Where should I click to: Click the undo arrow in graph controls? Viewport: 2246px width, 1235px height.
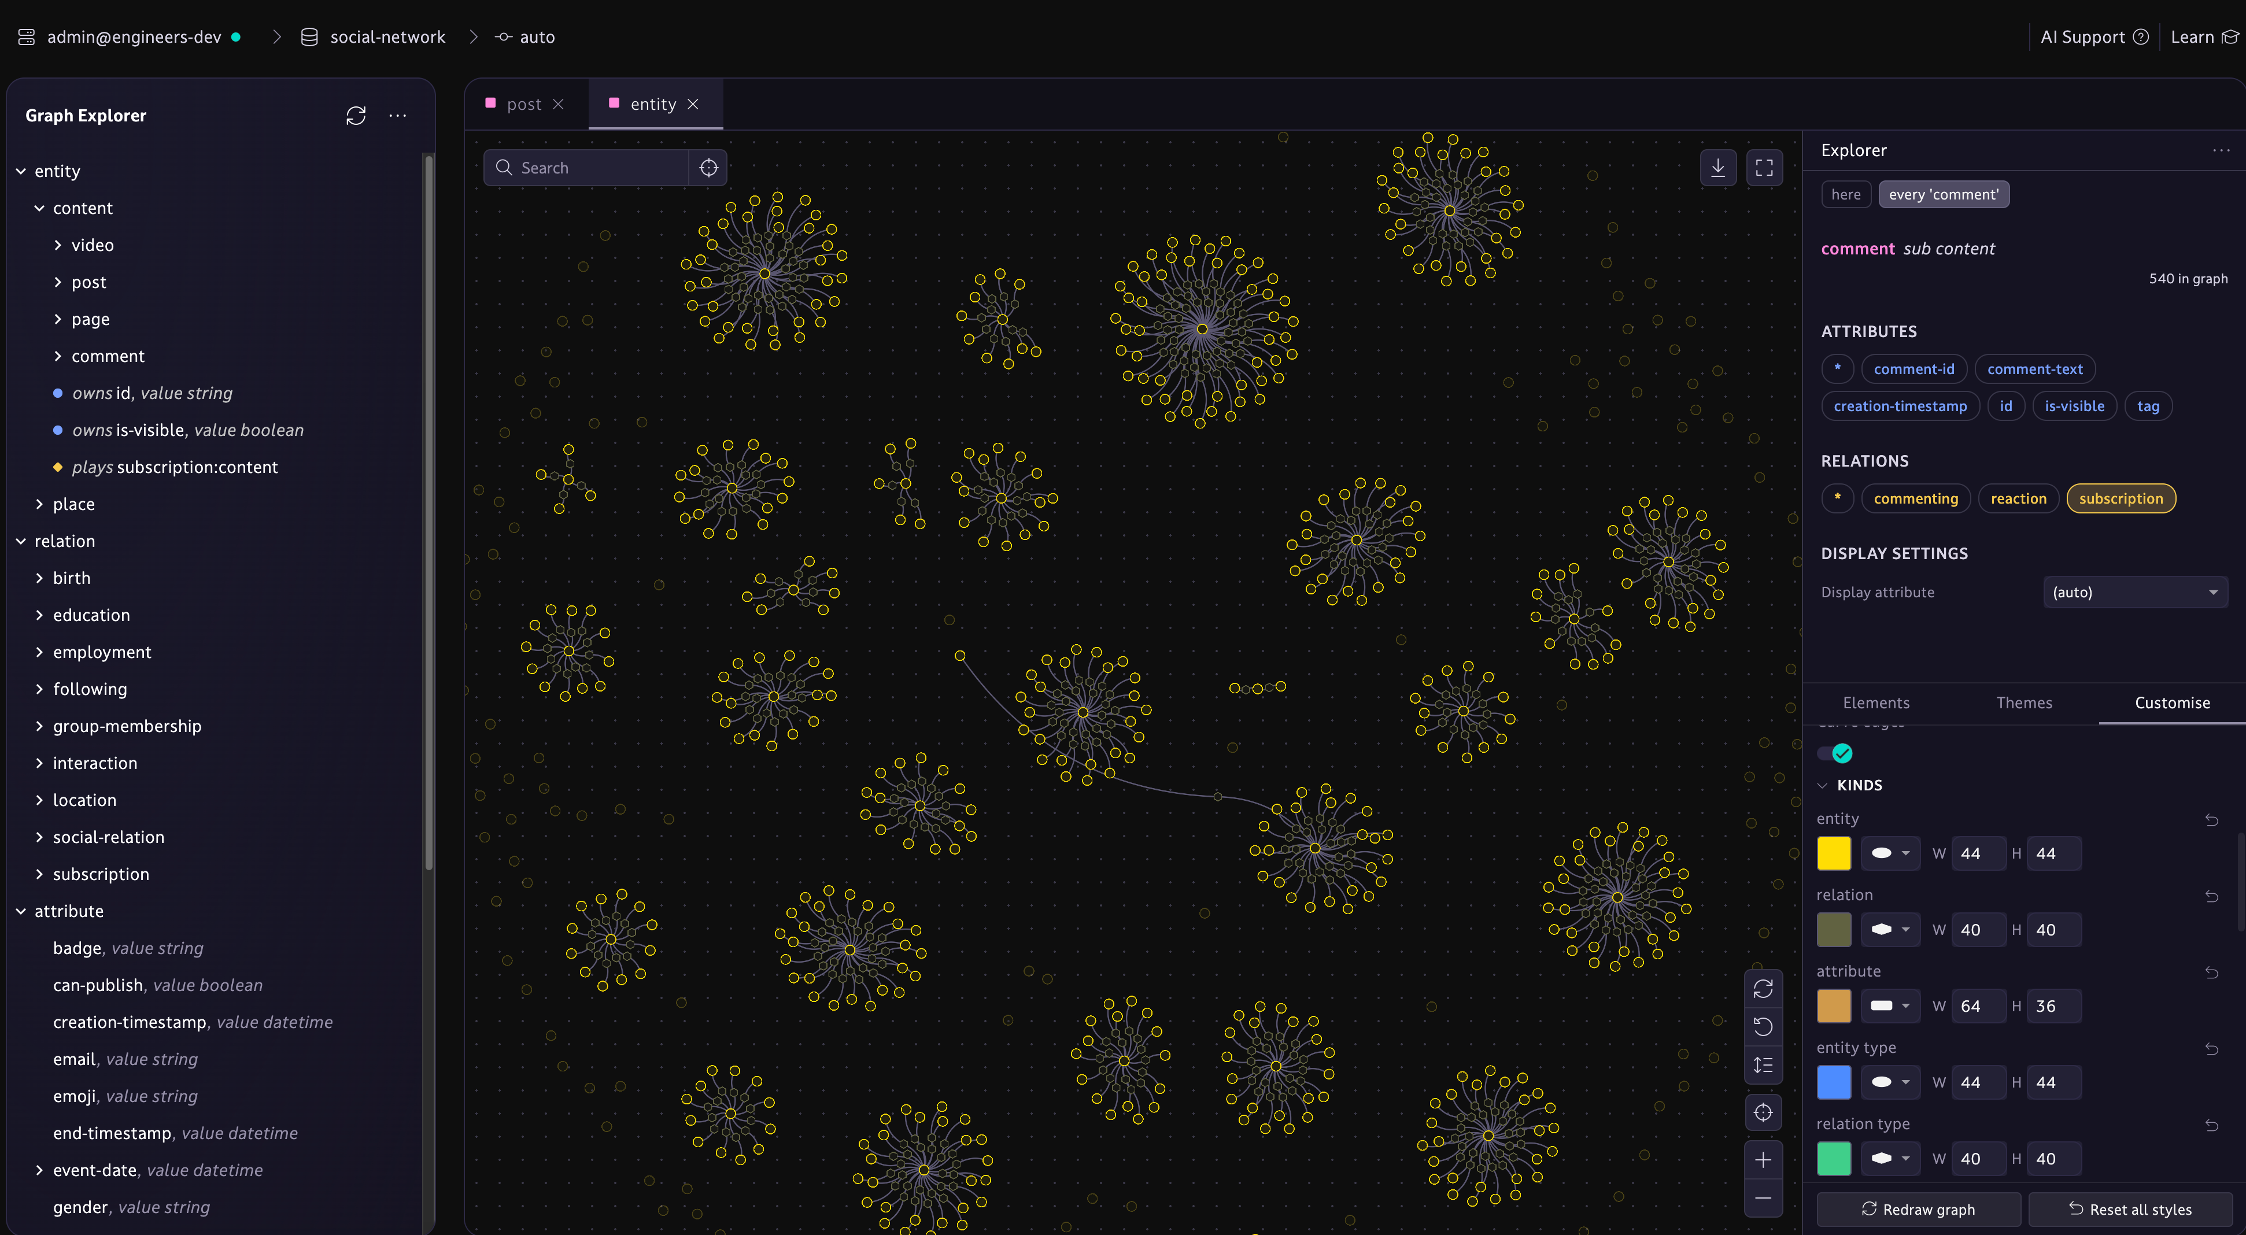point(1763,1027)
